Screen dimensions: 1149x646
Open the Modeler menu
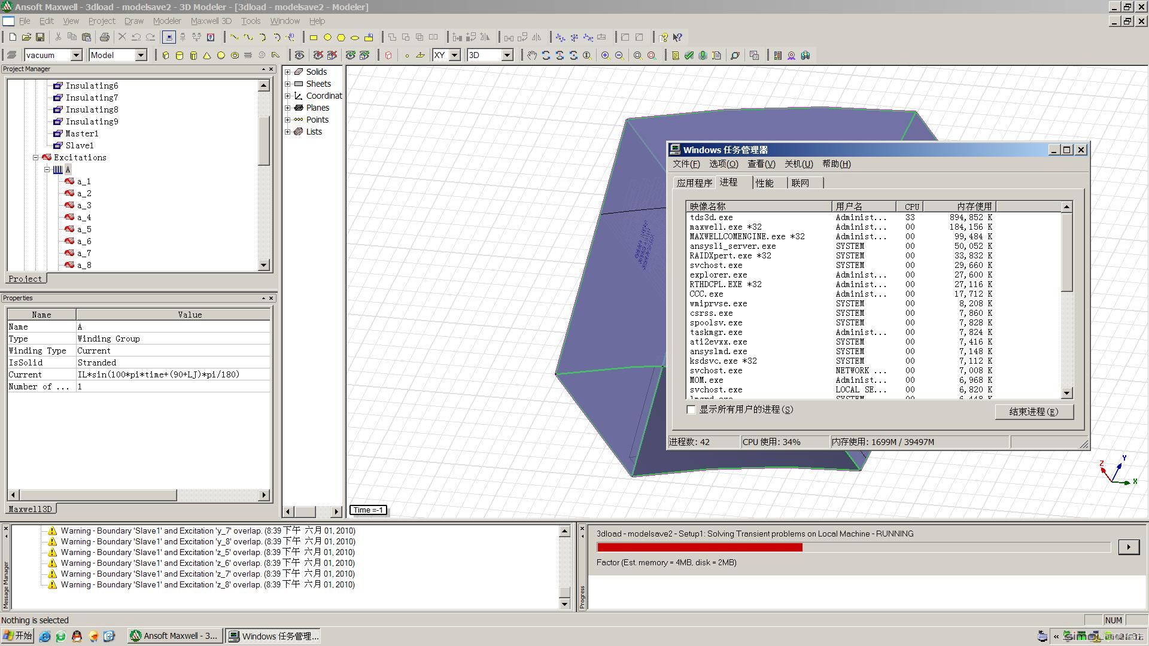[x=167, y=21]
